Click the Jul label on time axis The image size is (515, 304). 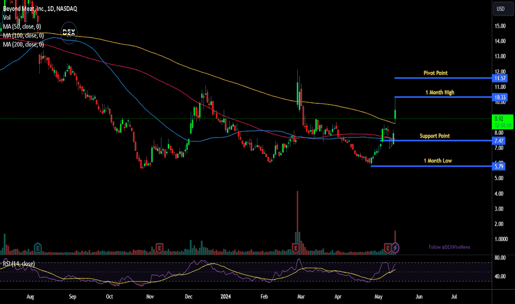[454, 296]
